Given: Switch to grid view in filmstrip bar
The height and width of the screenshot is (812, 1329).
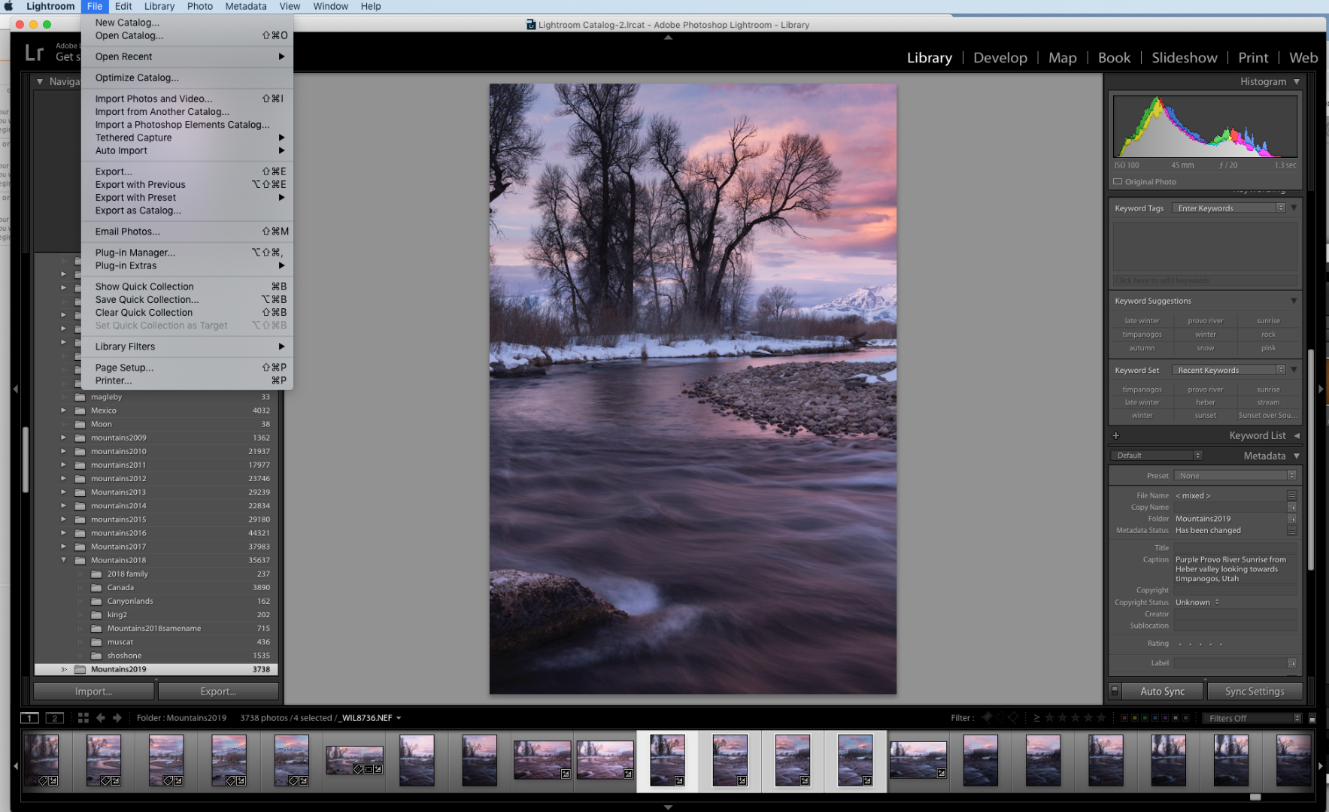Looking at the screenshot, I should coord(83,718).
